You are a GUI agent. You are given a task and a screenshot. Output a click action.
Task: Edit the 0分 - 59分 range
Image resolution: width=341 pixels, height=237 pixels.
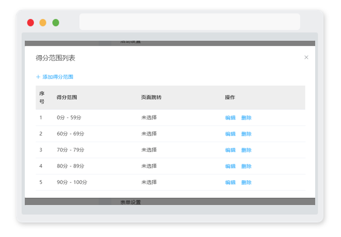coord(230,118)
